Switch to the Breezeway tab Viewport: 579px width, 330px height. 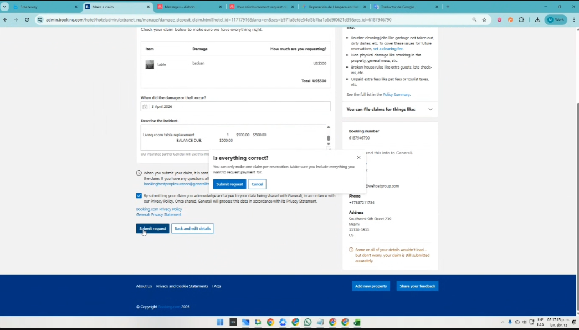(44, 7)
